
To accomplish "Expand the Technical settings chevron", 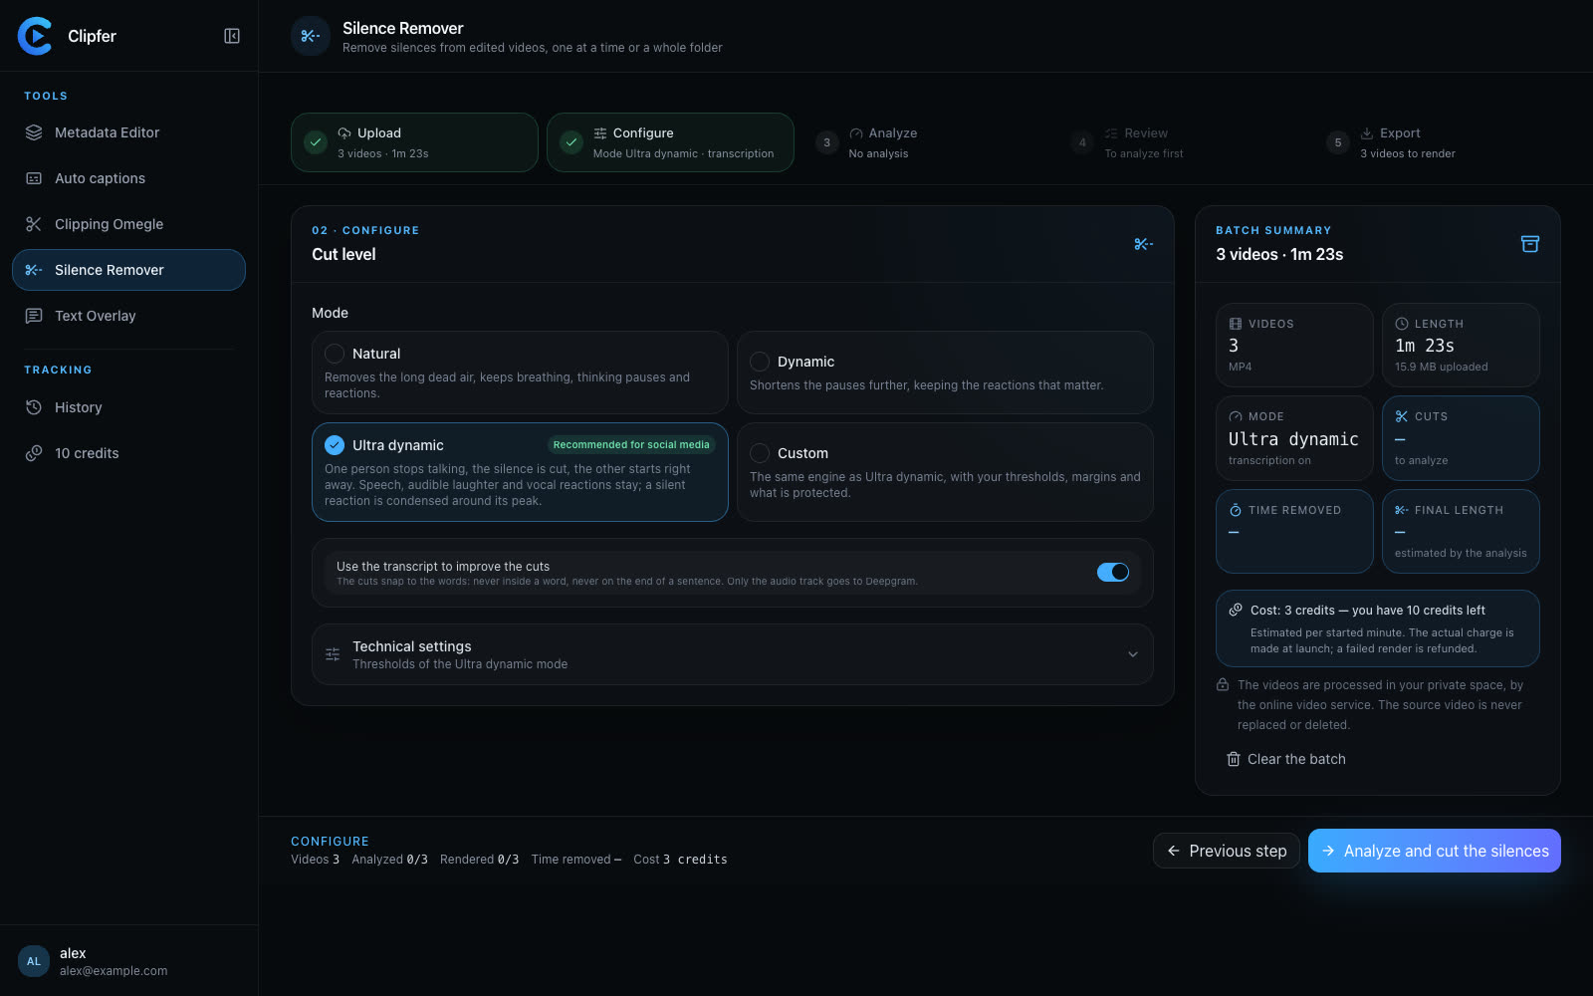I will click(x=1133, y=654).
